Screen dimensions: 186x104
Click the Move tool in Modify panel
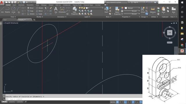(30, 8)
